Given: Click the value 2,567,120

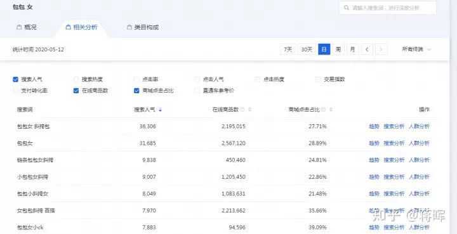Looking at the screenshot, I should pos(234,143).
